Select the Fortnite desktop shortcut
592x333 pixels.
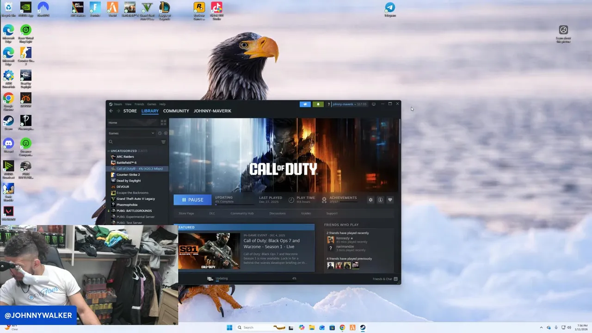(95, 9)
